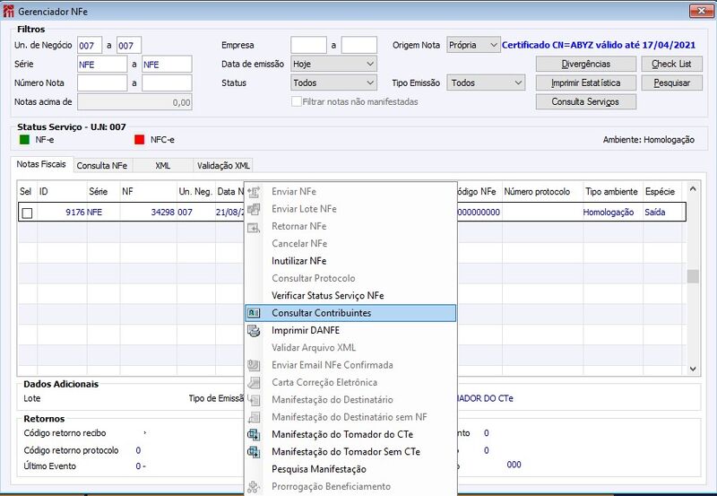Click the Enviar NFe icon in menu
Viewport: 717px width, 496px height.
click(x=254, y=192)
